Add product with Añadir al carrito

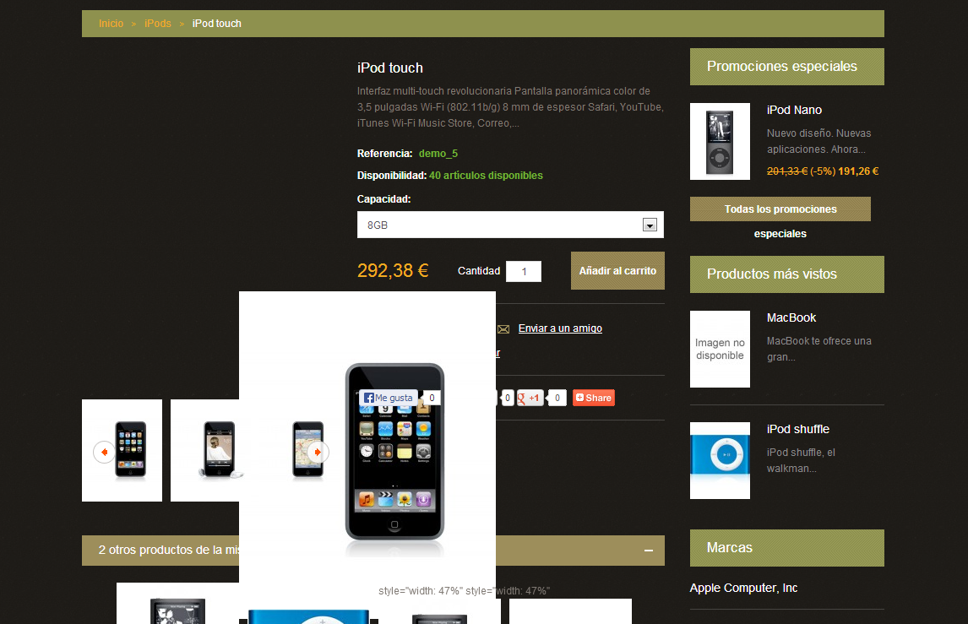click(x=617, y=271)
